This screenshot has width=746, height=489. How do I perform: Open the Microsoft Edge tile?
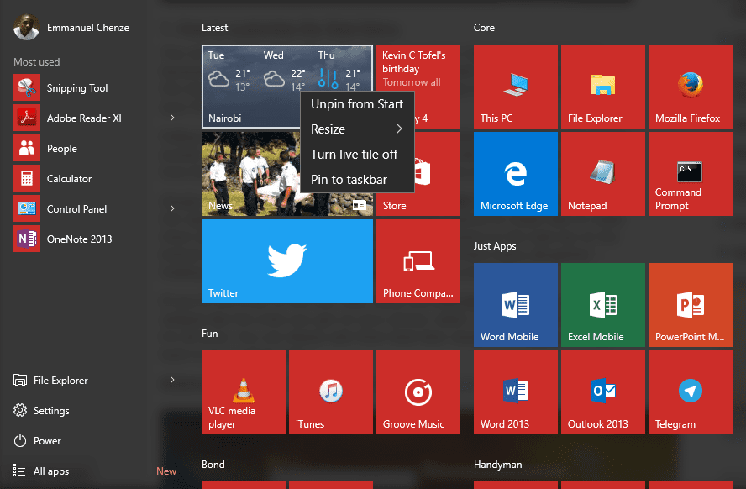coord(516,174)
